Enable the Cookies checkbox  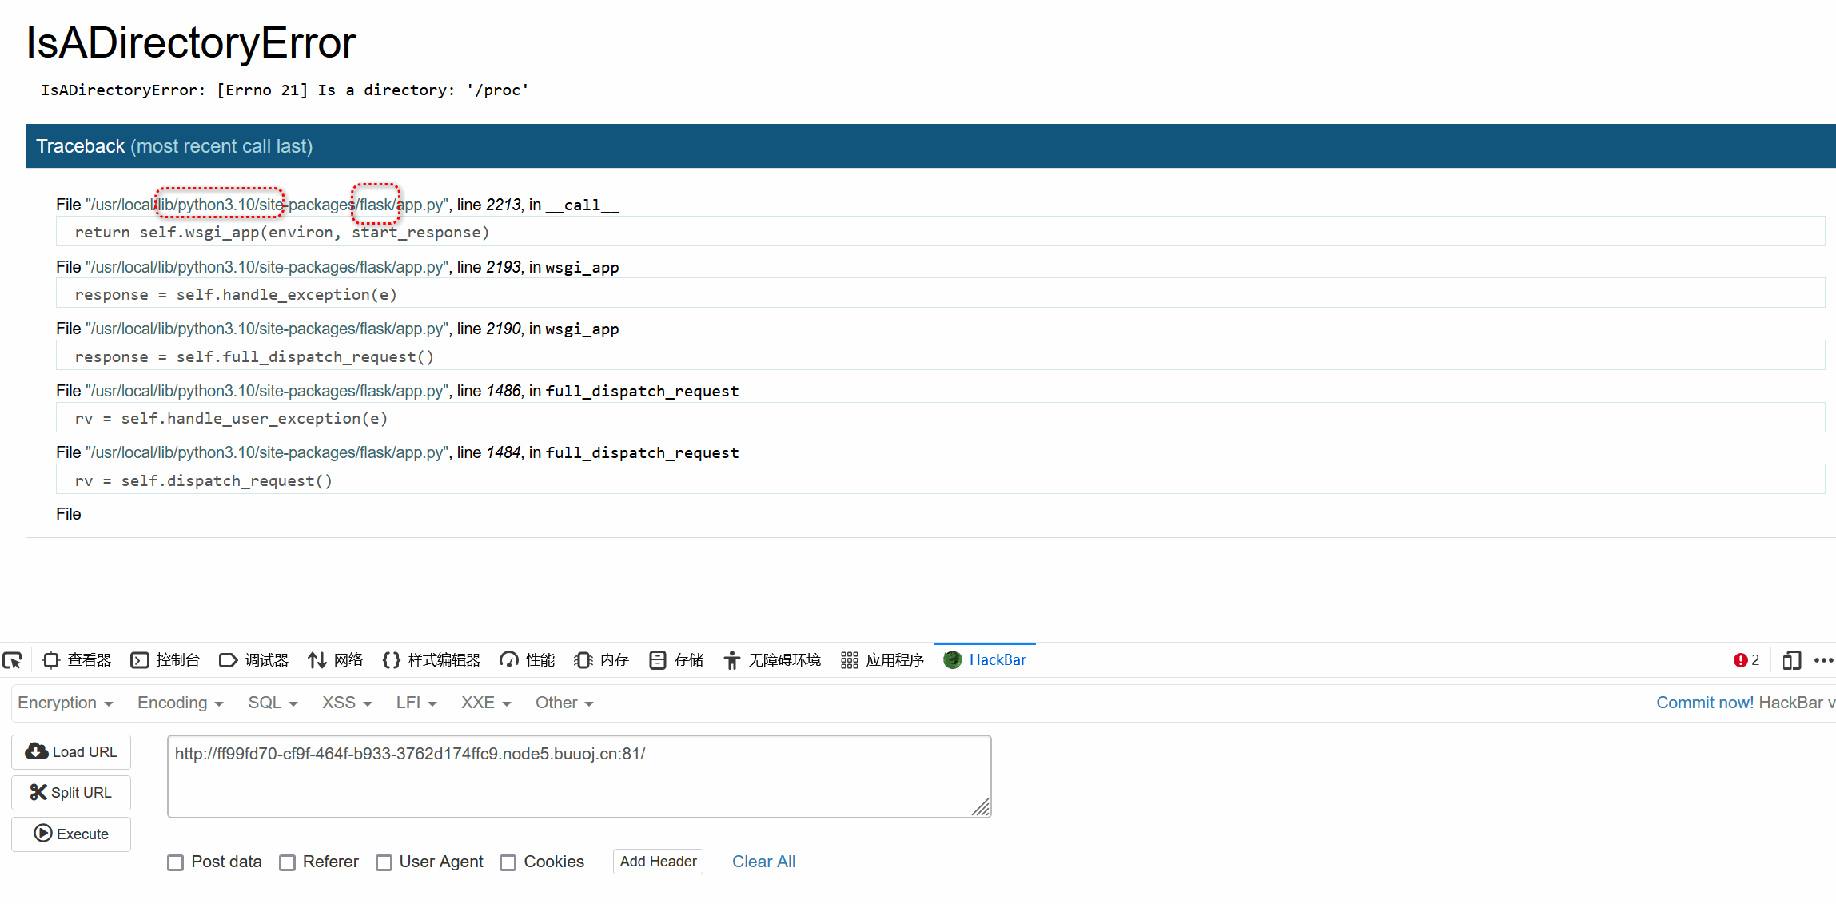508,862
